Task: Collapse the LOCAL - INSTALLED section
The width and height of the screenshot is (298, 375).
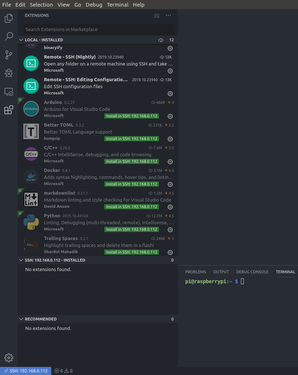Action: point(21,40)
